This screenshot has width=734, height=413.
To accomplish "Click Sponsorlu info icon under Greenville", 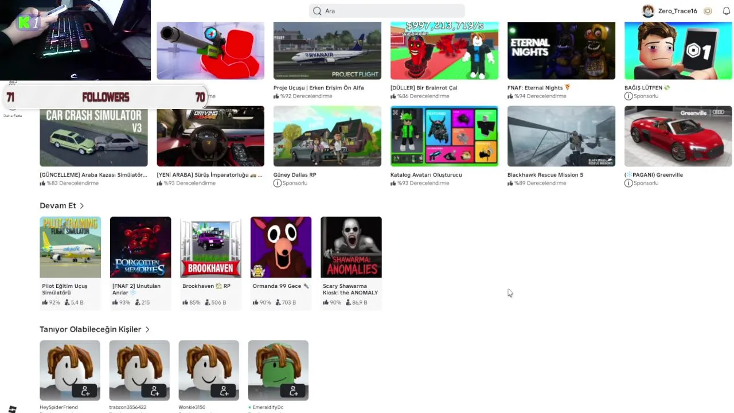I will pos(628,183).
